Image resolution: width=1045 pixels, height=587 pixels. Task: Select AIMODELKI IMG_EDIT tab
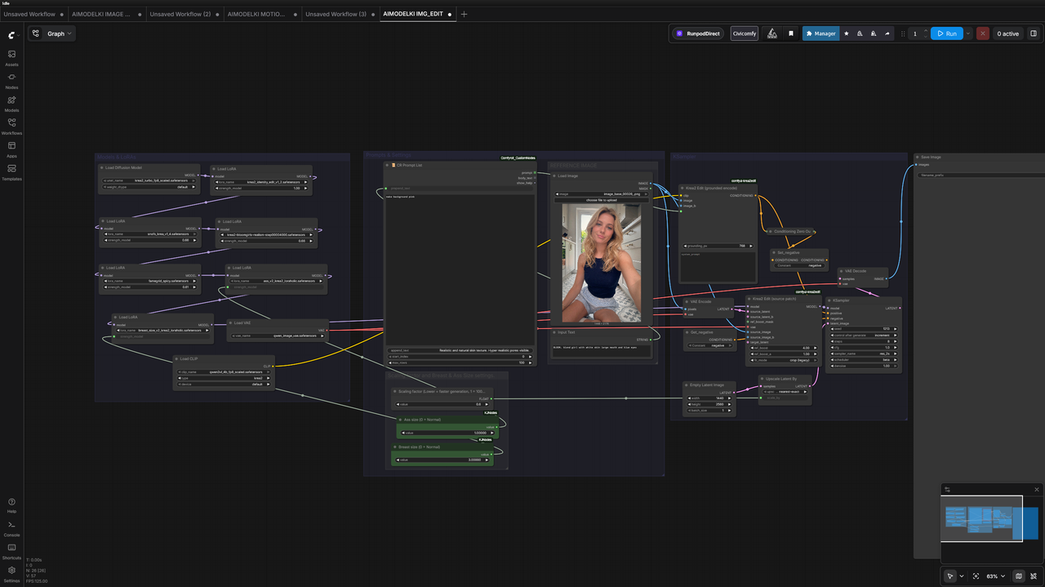(416, 14)
